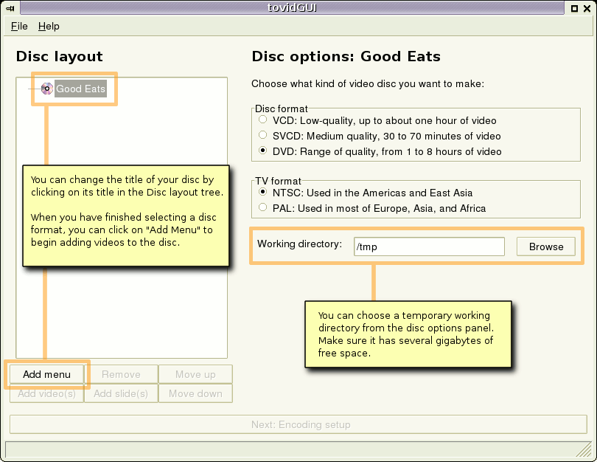This screenshot has height=462, width=597.
Task: Select VCD disc format
Action: [262, 120]
